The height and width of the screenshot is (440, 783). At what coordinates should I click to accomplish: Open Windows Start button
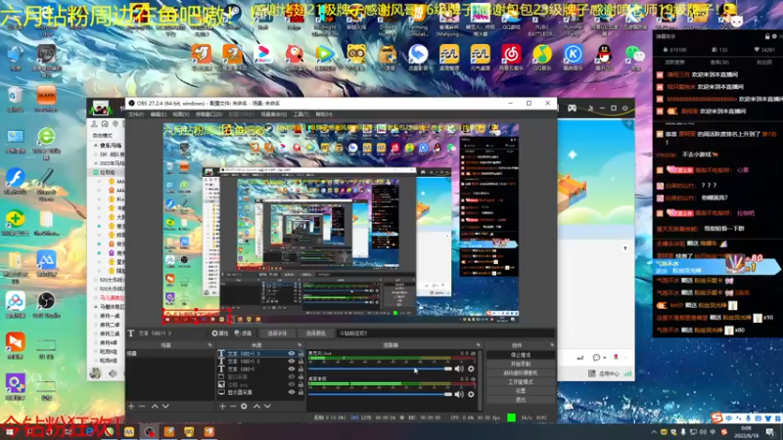click(9, 431)
